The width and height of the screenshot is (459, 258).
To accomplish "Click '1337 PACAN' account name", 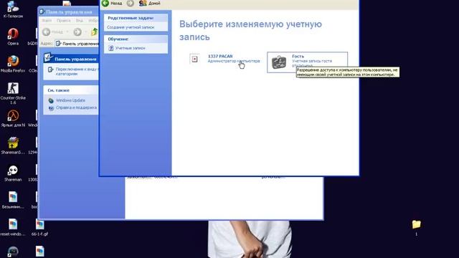I will click(220, 56).
